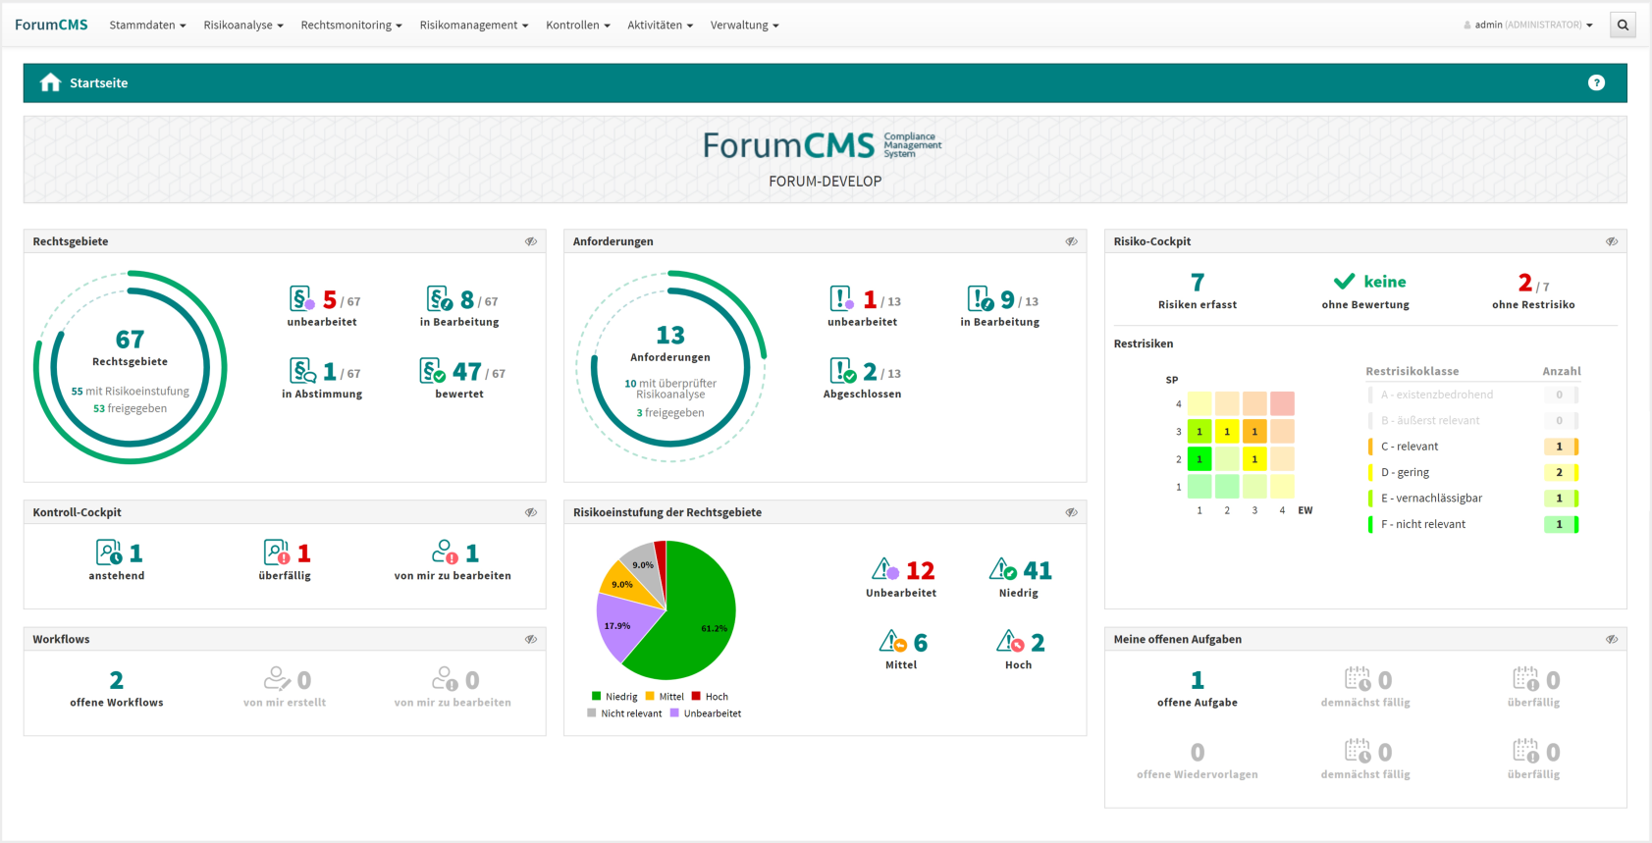Image resolution: width=1652 pixels, height=843 pixels.
Task: Click the F - nicht relevant count swatch
Action: [x=1560, y=524]
